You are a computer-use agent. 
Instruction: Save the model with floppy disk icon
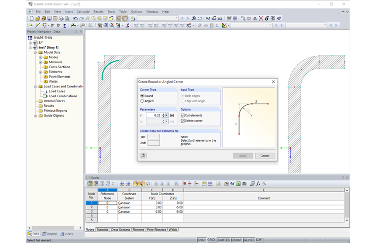pos(49,18)
